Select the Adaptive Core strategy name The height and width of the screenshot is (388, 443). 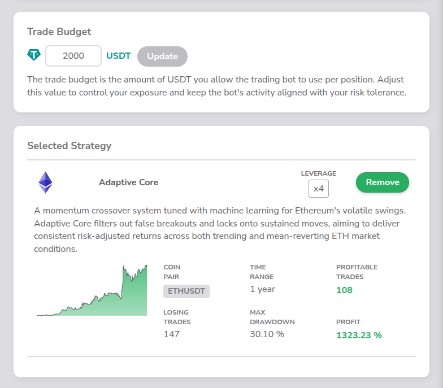pos(129,182)
